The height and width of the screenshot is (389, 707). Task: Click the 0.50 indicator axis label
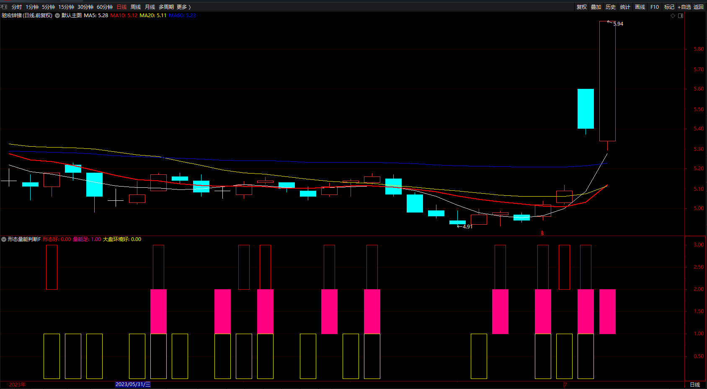(699, 356)
